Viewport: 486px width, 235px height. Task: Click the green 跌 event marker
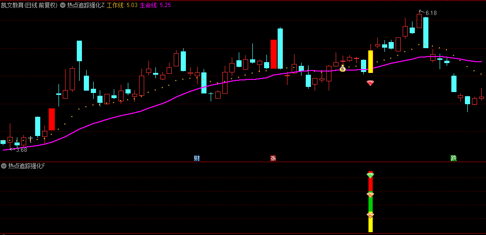[454, 158]
